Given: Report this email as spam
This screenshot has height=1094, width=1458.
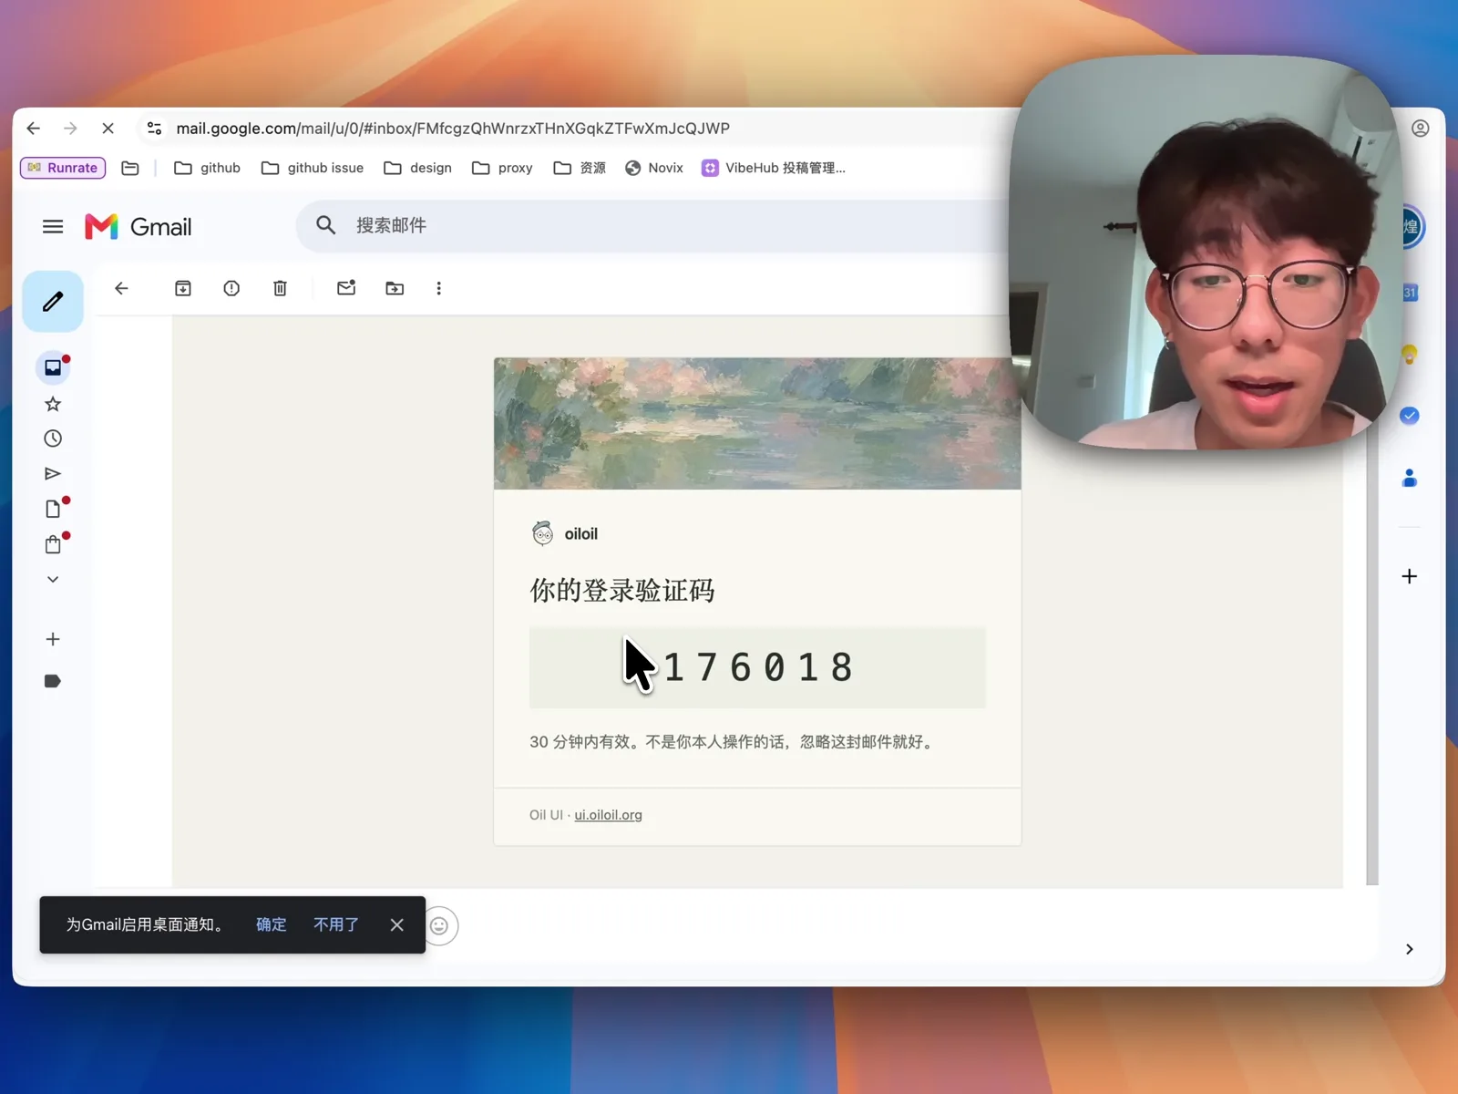Looking at the screenshot, I should [x=231, y=288].
